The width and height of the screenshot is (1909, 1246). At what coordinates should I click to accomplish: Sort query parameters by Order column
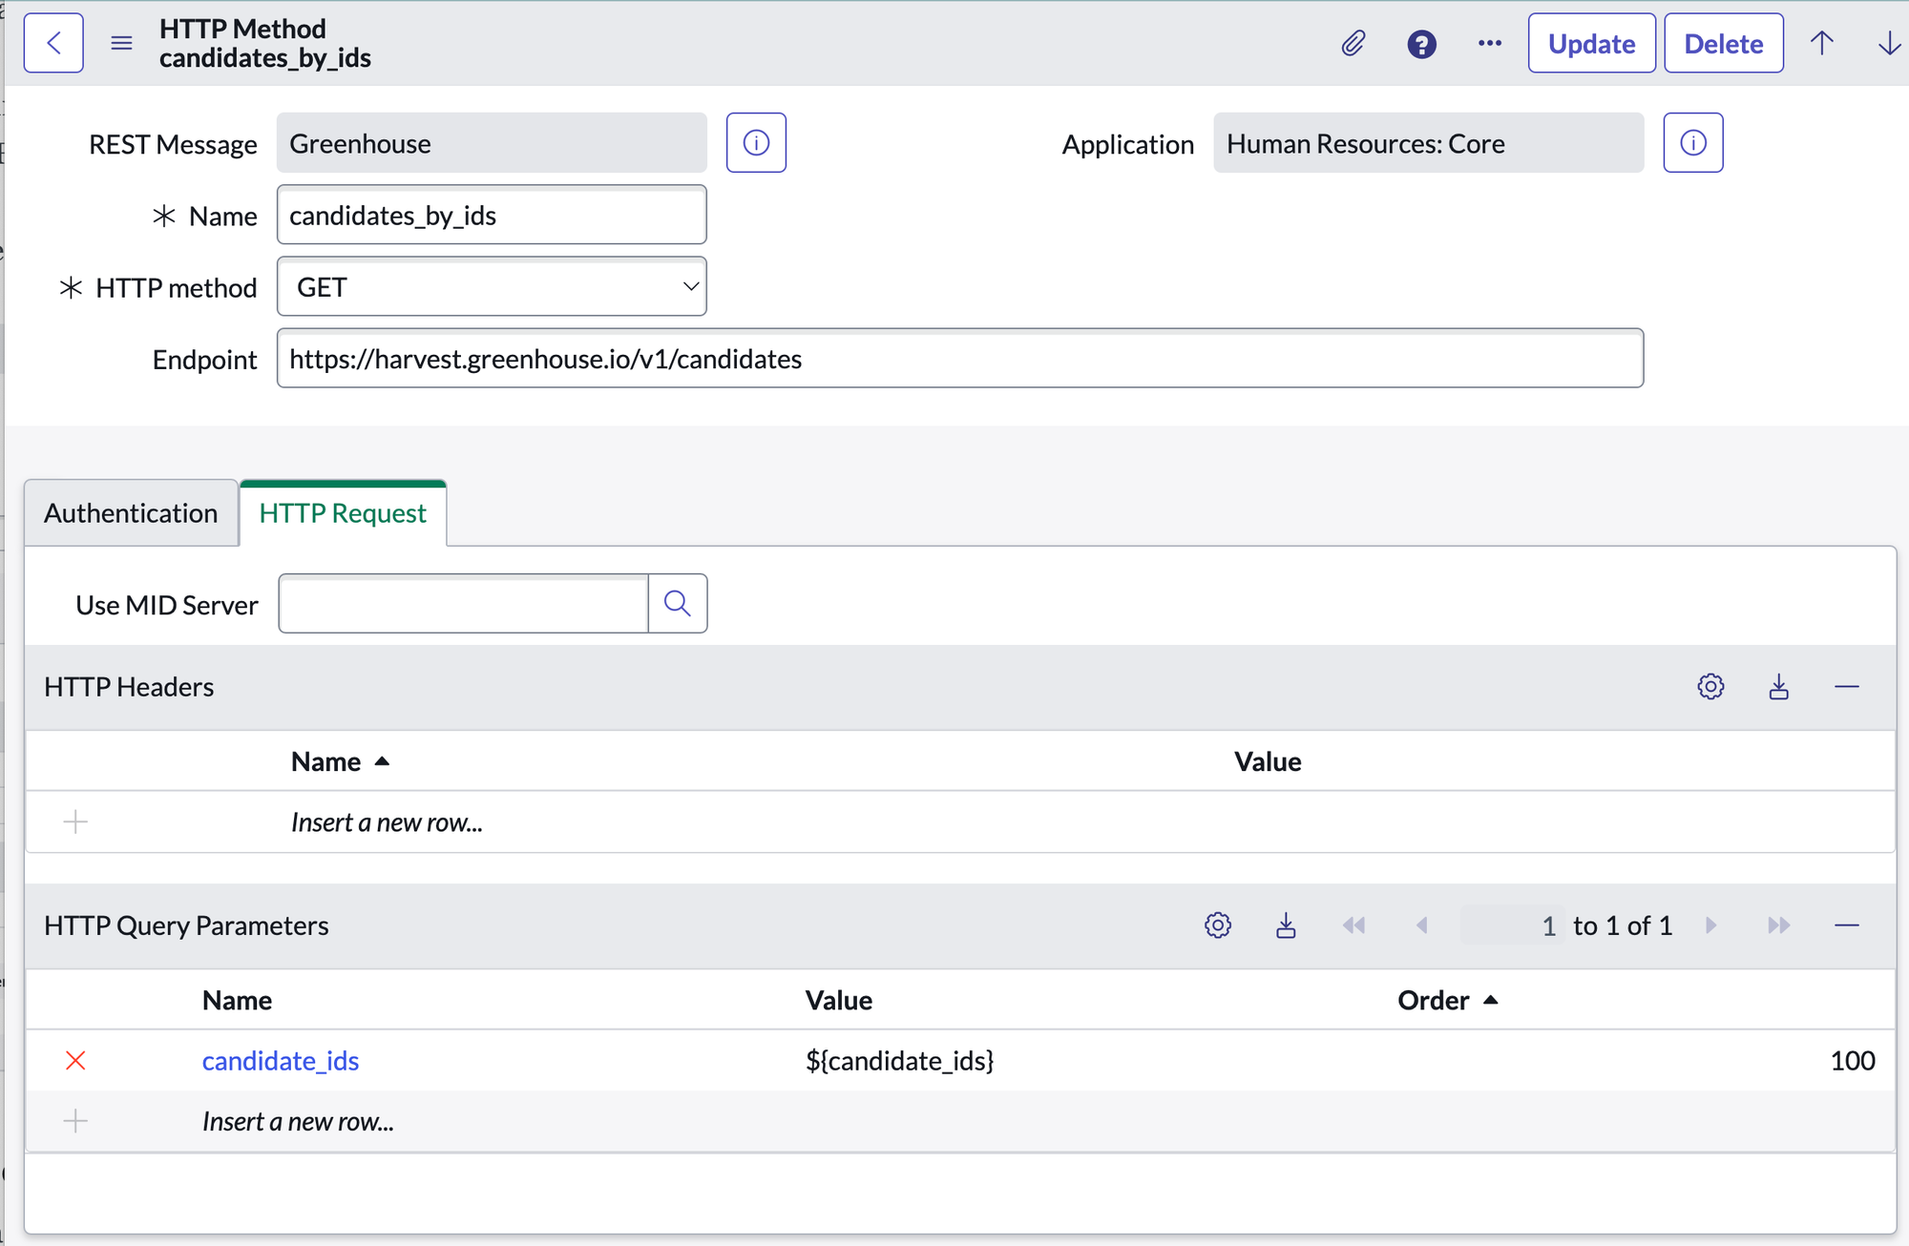[1433, 1000]
